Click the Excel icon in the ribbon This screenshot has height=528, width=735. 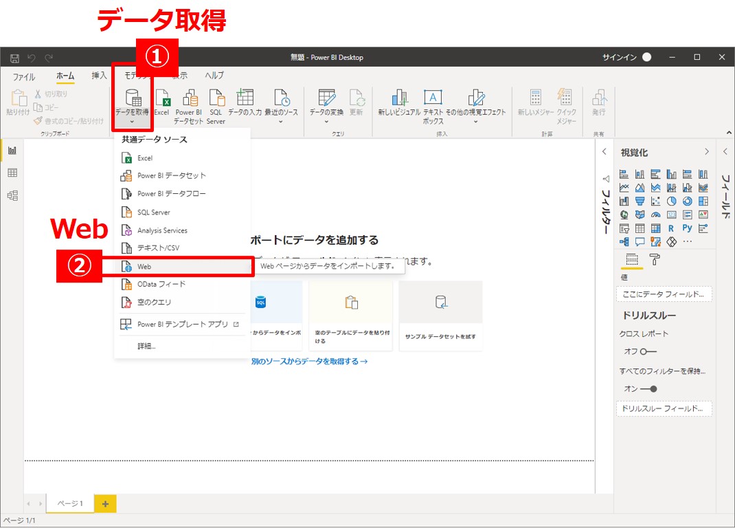[x=161, y=99]
